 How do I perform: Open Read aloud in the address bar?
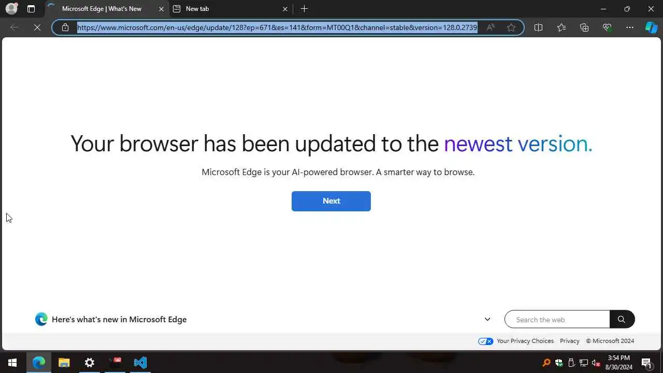491,27
